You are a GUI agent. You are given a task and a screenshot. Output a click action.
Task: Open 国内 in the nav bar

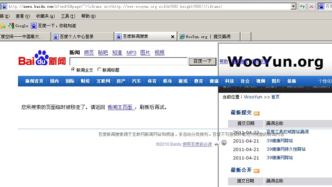pyautogui.click(x=54, y=81)
